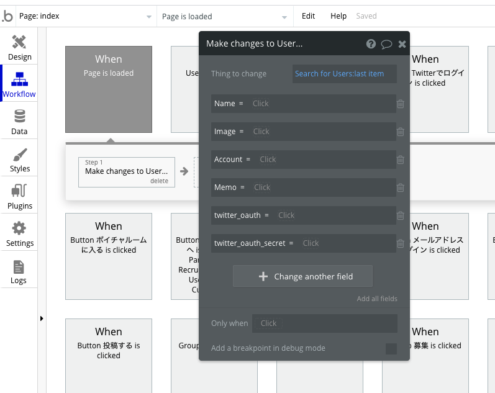This screenshot has height=393, width=495.
Task: Click the Account field value
Action: pos(268,160)
